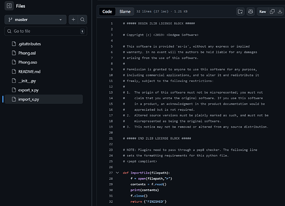The height and width of the screenshot is (206, 285).
Task: Click 'f.close()' on line 31
Action: point(139,196)
